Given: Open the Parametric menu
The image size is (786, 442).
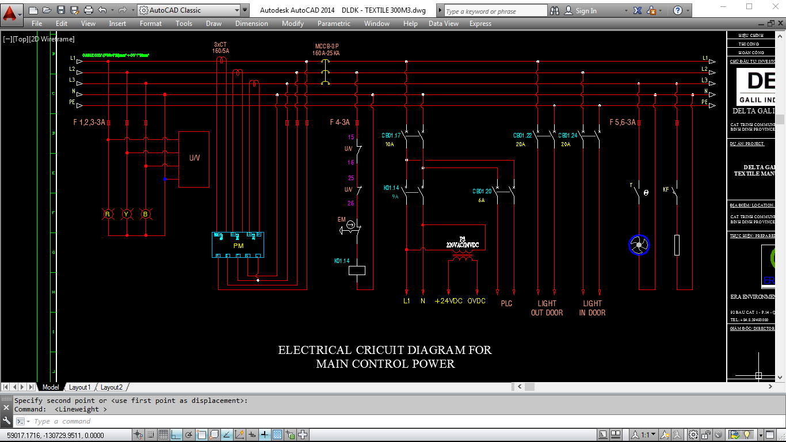Looking at the screenshot, I should click(334, 24).
